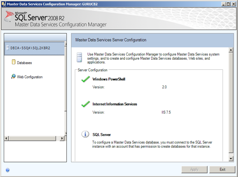Minimize the Configuration Manager window
This screenshot has height=177, width=238.
223,4
